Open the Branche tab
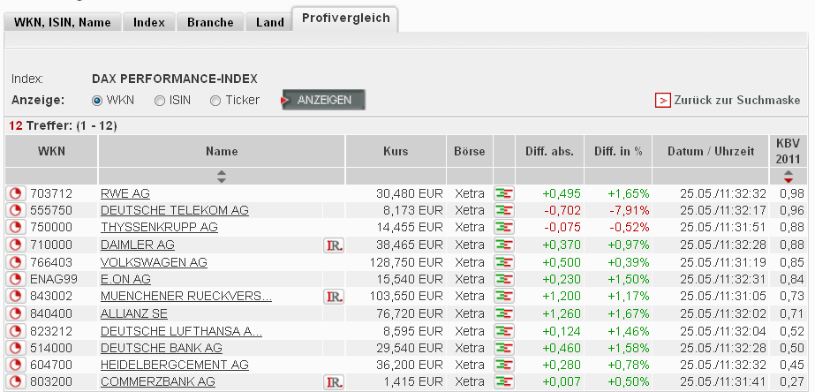Image resolution: width=815 pixels, height=392 pixels. 210,22
